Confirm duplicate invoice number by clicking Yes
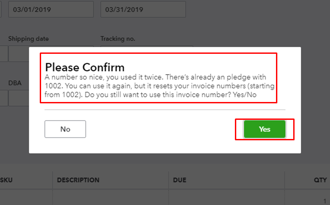330x205 pixels. (264, 129)
